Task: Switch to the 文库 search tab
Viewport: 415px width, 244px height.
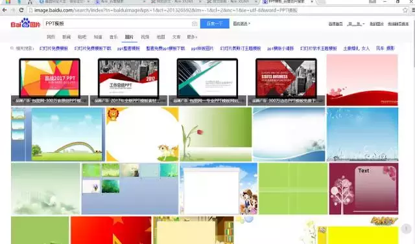Action: pos(176,37)
